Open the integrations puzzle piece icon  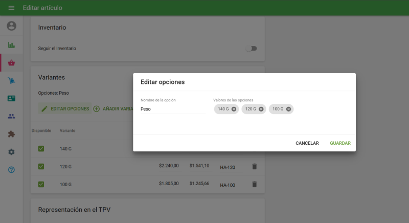point(11,134)
